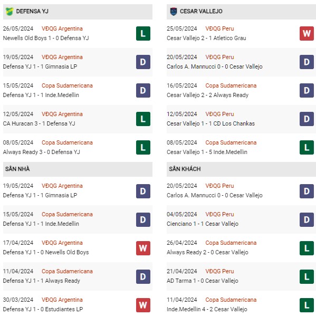Screen dimensions: 316x316
Task: Open the DEFENSA YJ header title
Action: (x=32, y=11)
